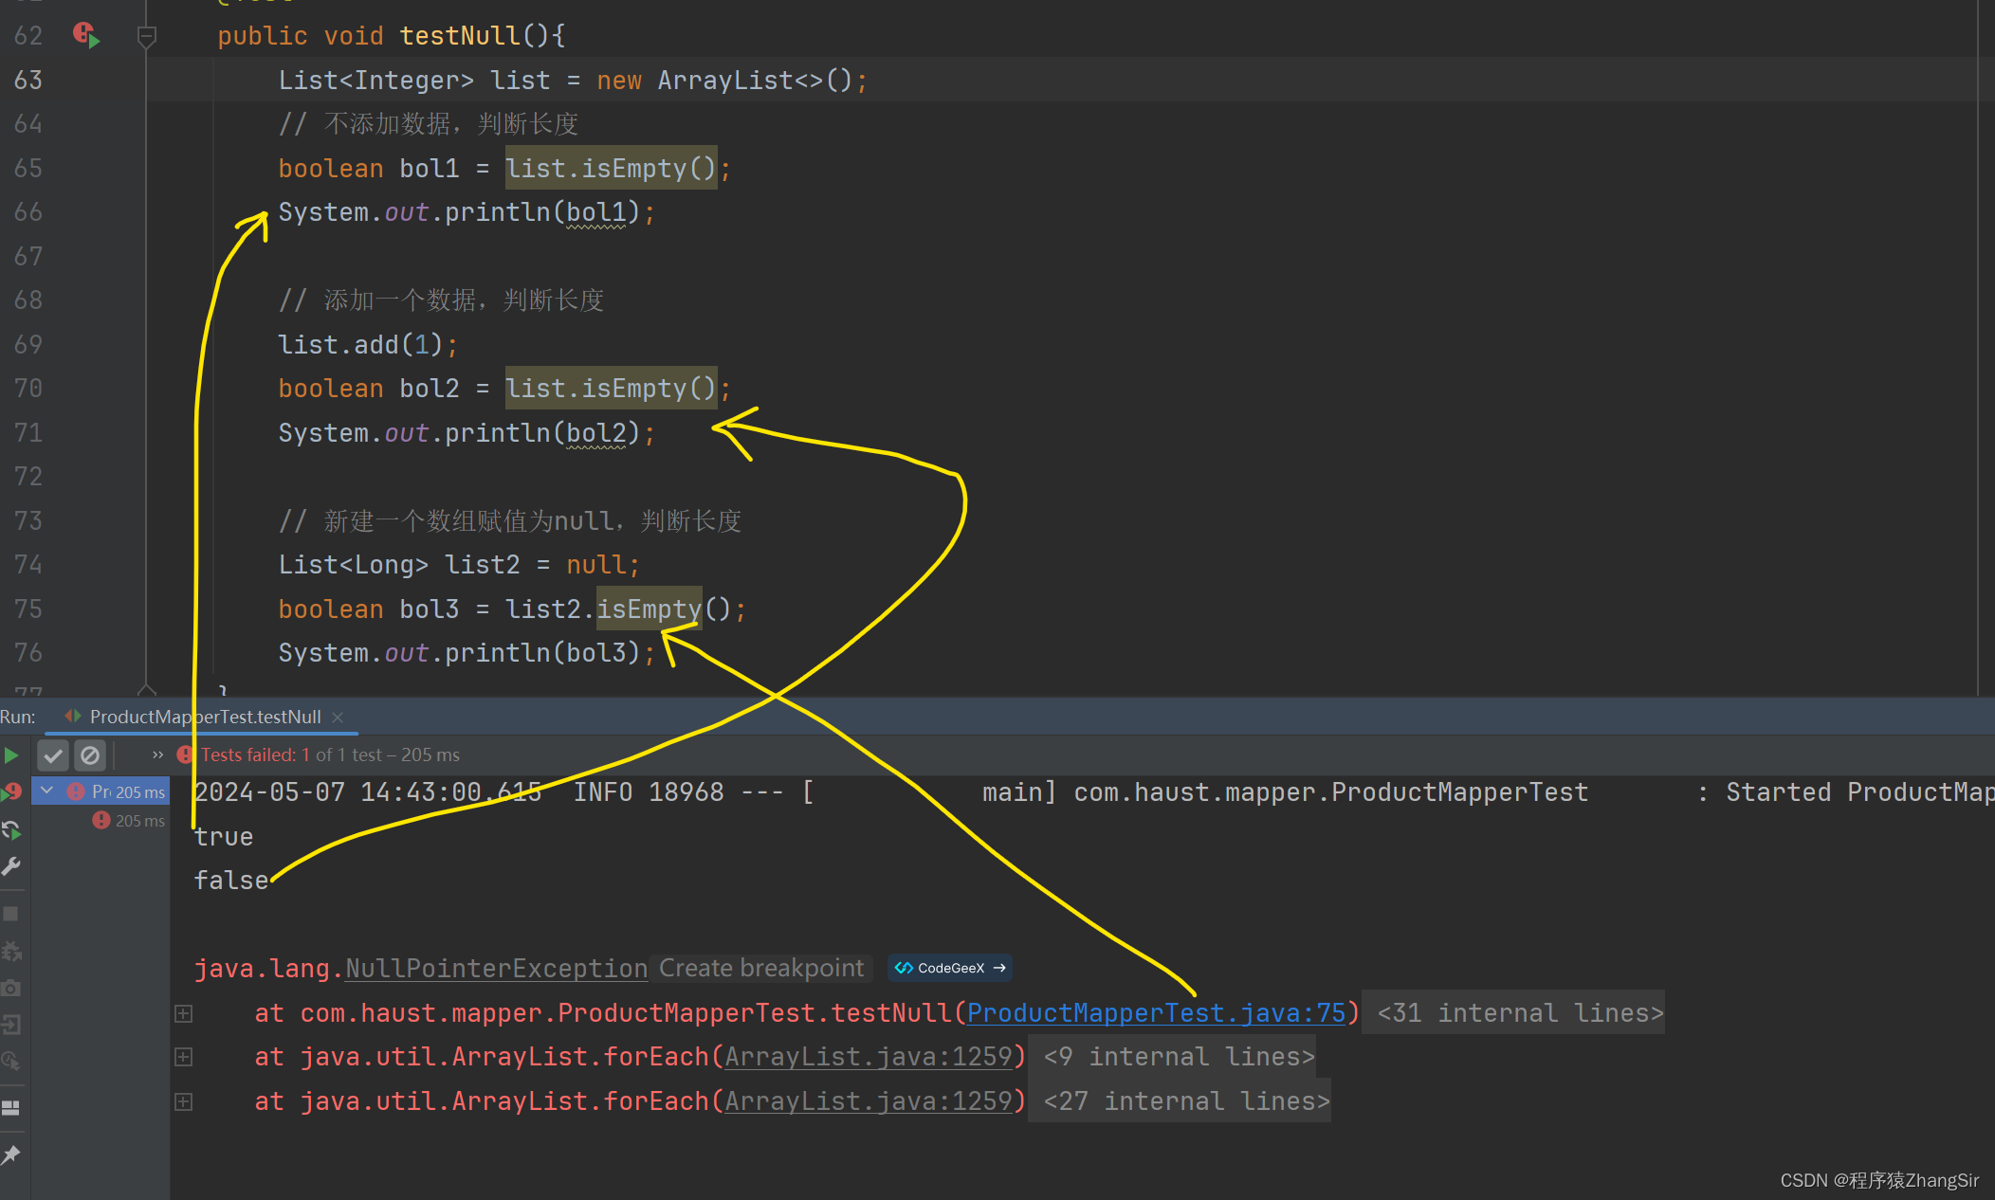The image size is (1995, 1200).
Task: Open run configuration wrench settings
Action: tap(11, 866)
